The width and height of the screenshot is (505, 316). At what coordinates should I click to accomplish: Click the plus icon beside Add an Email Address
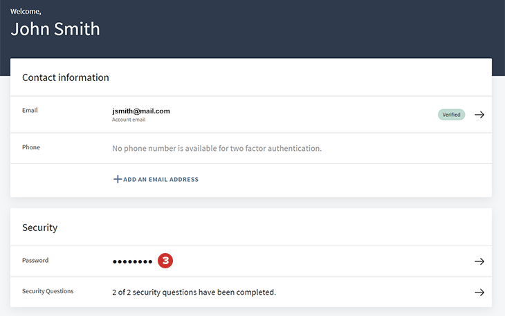tap(118, 179)
